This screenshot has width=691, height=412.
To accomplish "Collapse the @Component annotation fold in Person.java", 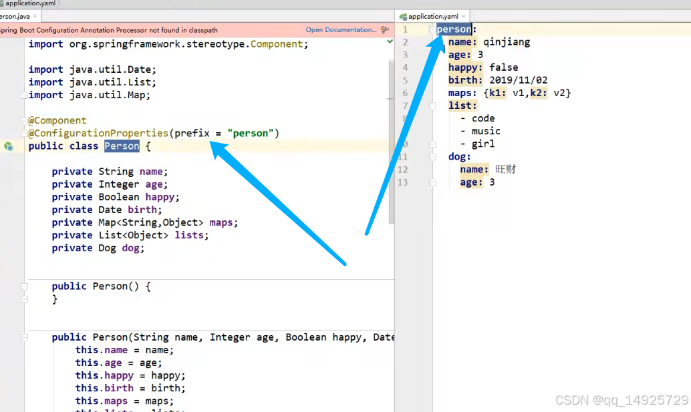I will click(x=24, y=121).
